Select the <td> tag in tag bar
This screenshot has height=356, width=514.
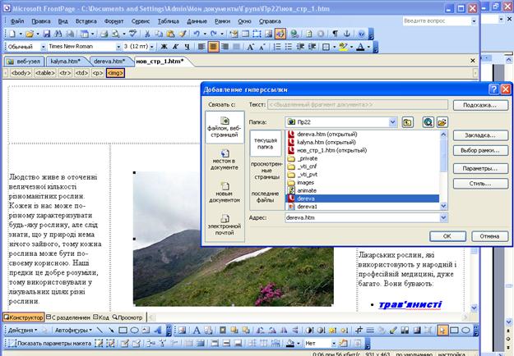click(81, 73)
